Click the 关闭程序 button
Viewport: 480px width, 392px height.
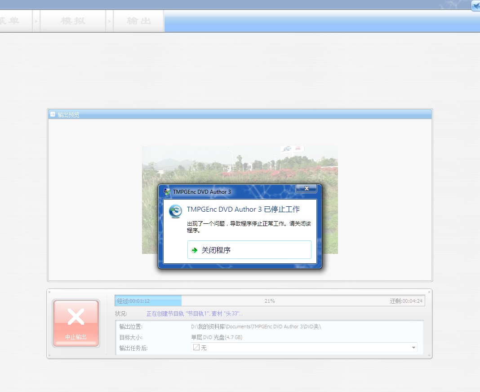click(249, 250)
